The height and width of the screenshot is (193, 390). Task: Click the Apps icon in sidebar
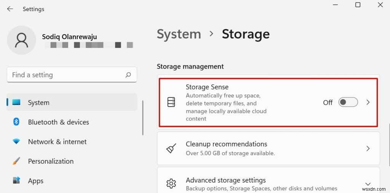(16, 180)
